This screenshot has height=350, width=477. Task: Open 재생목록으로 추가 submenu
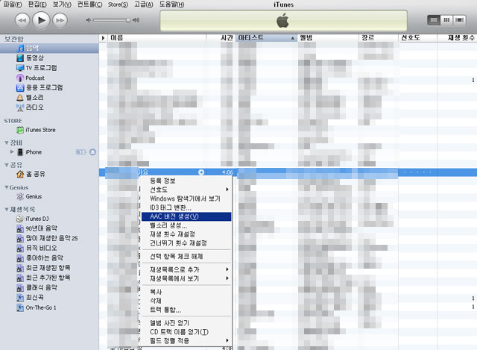click(186, 269)
